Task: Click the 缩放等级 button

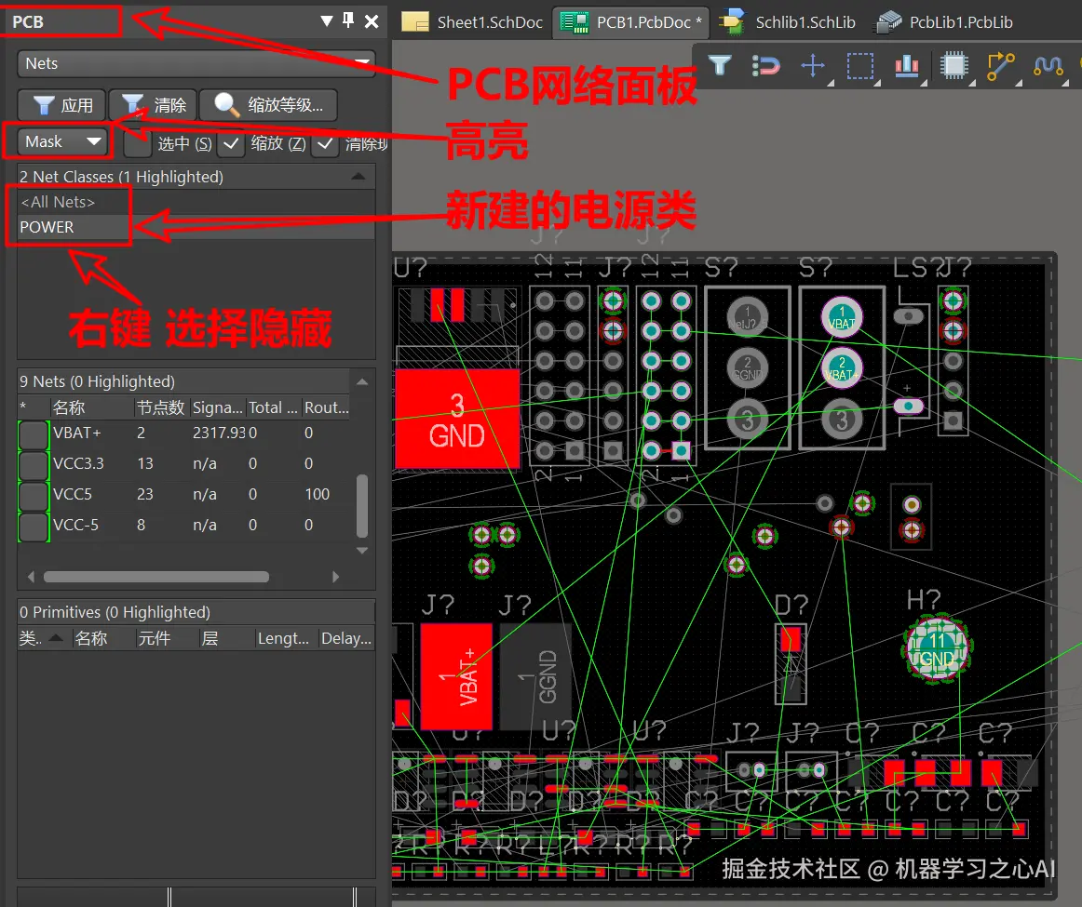Action: point(268,105)
